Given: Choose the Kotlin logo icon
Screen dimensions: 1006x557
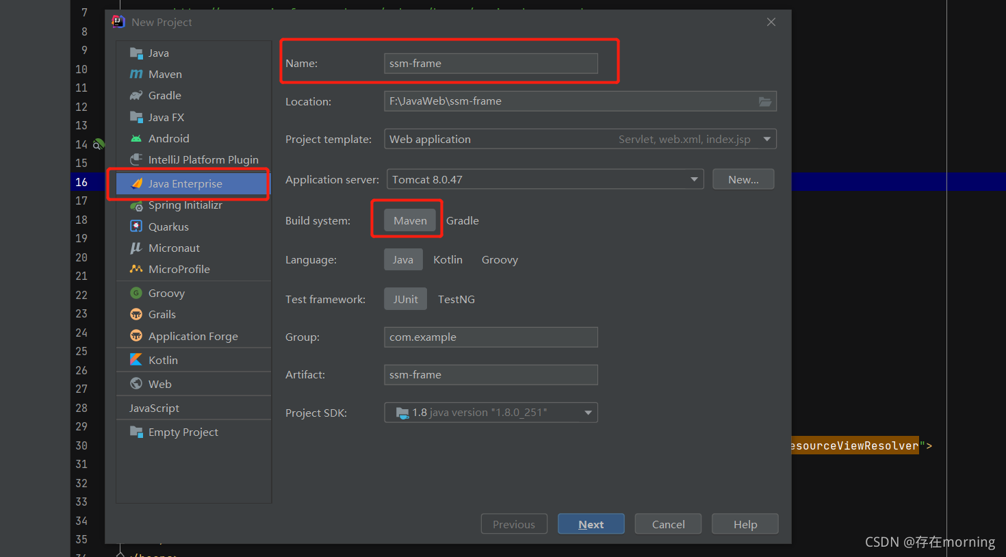Looking at the screenshot, I should point(136,360).
